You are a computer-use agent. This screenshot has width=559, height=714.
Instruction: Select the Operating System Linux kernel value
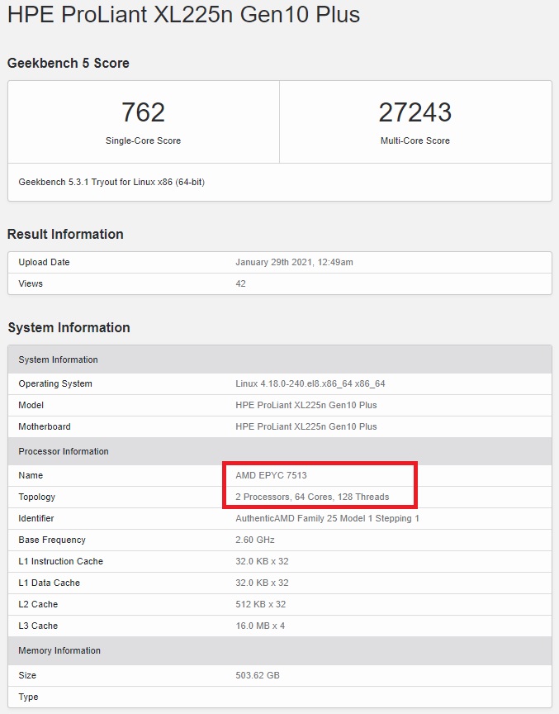(x=310, y=383)
